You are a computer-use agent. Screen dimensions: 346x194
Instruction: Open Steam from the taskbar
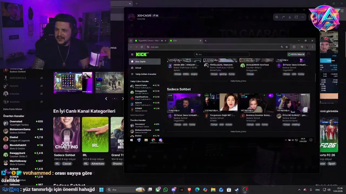click(x=237, y=190)
